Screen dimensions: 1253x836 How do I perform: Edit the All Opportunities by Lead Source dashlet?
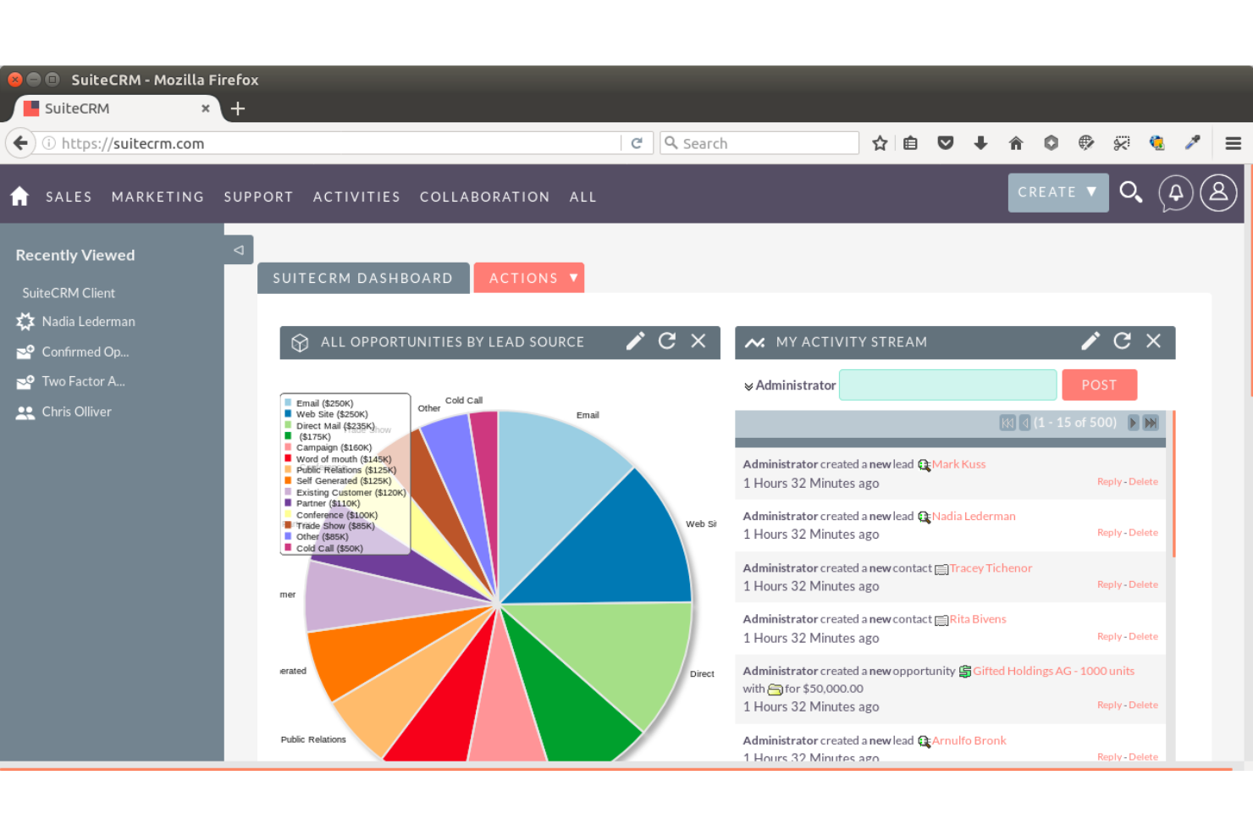point(635,341)
